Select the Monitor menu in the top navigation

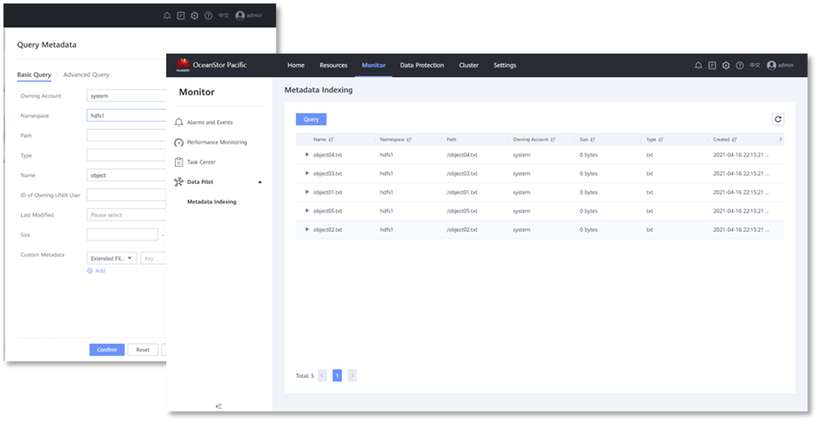point(374,65)
